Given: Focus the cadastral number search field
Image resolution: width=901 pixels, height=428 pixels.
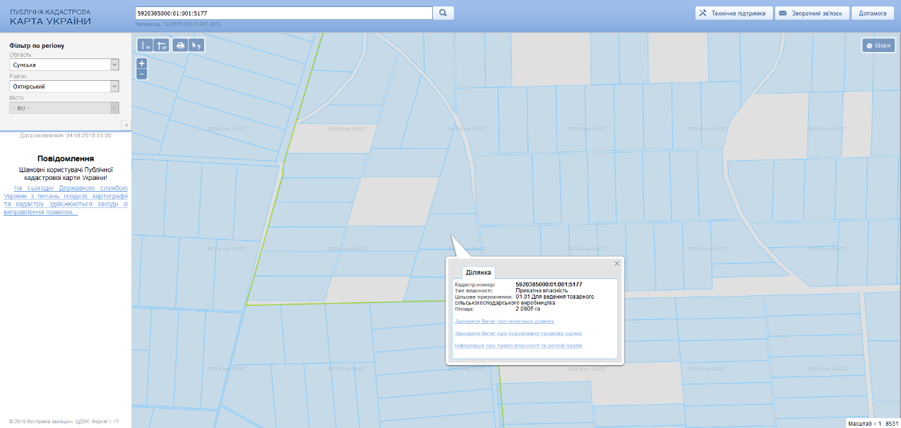Looking at the screenshot, I should 284,13.
